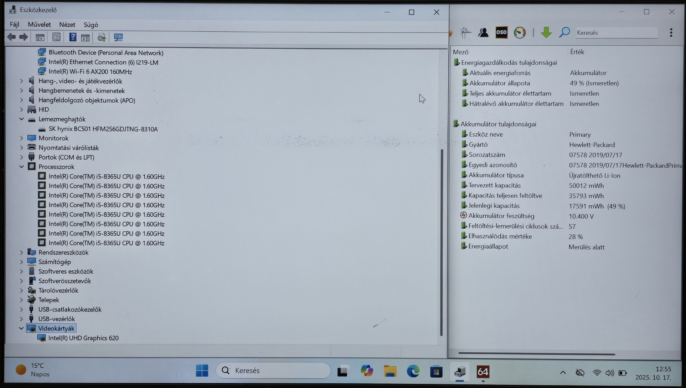Click the magnifier search icon in AIDA64

[564, 32]
